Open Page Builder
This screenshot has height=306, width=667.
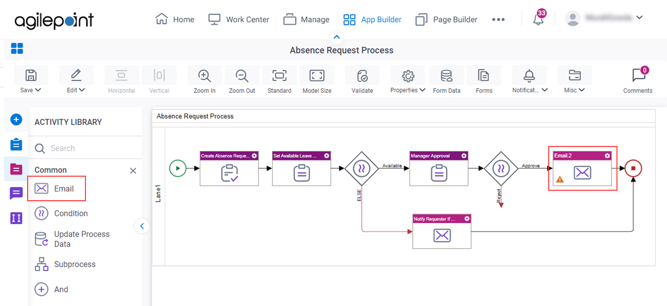pos(446,19)
